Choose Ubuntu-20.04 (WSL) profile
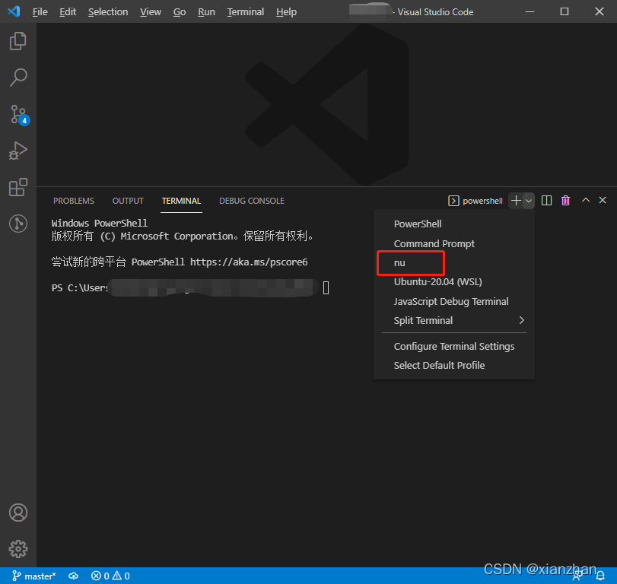 pyautogui.click(x=453, y=281)
